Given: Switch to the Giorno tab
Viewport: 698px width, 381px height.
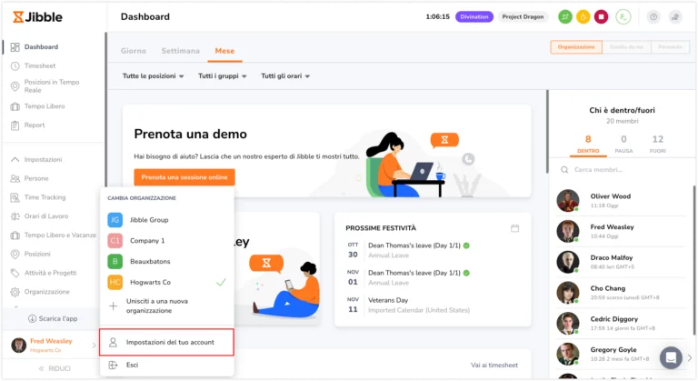Looking at the screenshot, I should tap(133, 51).
